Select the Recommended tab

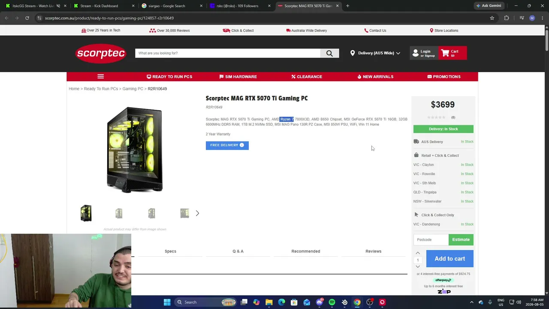pos(306,251)
